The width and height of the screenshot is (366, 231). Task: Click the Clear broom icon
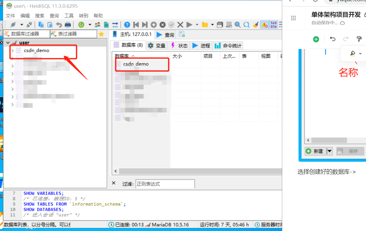(255, 25)
